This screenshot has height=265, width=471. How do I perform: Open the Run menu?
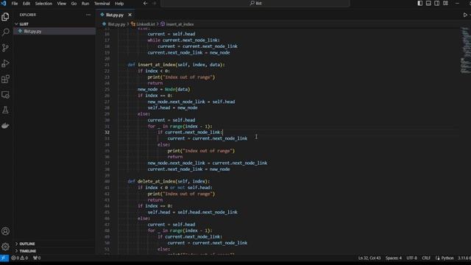(85, 4)
